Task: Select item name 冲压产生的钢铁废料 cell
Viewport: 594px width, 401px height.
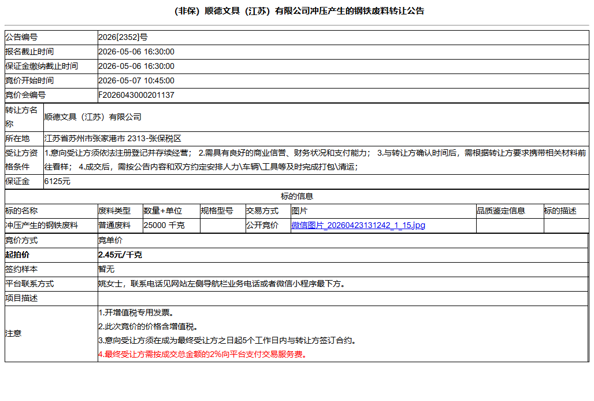Action: tap(51, 225)
